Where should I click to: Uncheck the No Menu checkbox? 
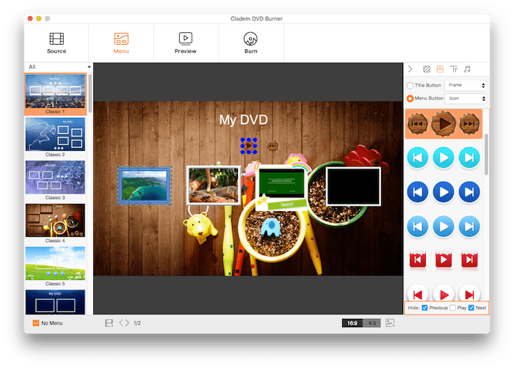coord(35,323)
